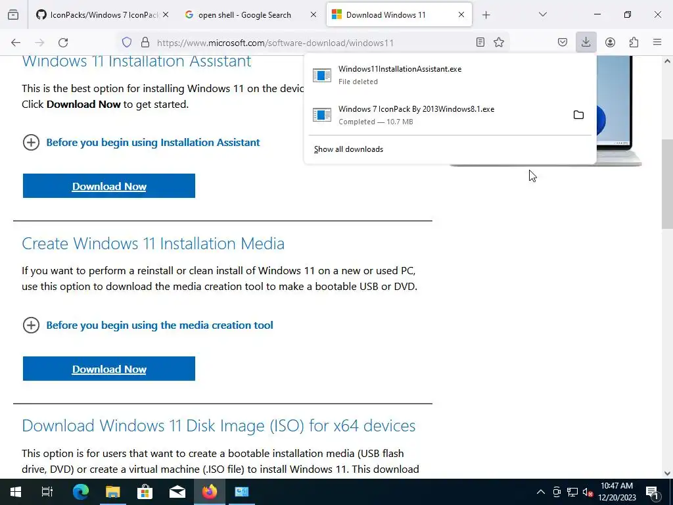The height and width of the screenshot is (505, 673).
Task: Open Windows Start menu
Action: click(16, 492)
